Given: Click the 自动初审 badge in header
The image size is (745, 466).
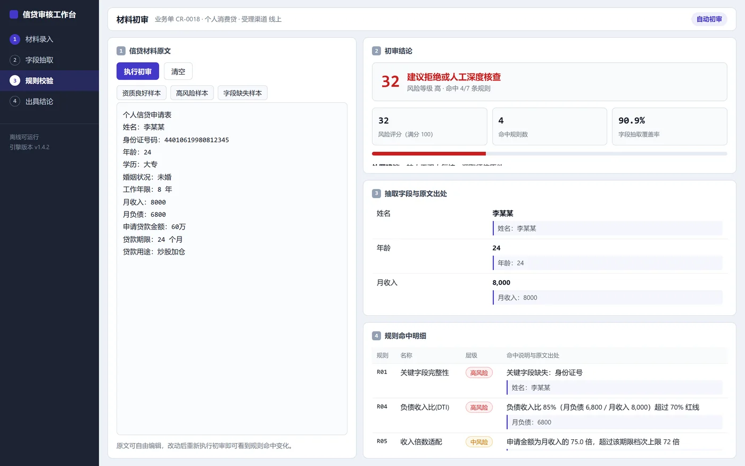Looking at the screenshot, I should click(709, 19).
